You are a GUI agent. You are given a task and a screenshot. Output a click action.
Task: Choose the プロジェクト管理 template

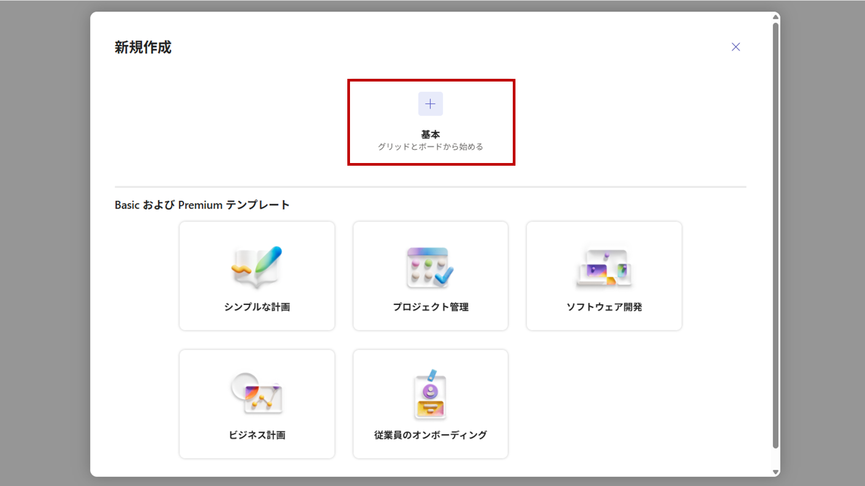tap(430, 276)
